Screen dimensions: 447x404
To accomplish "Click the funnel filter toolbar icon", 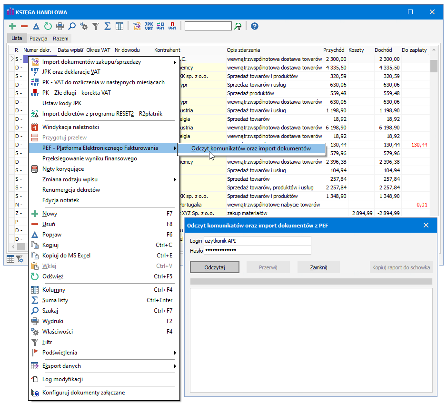I will click(x=96, y=27).
